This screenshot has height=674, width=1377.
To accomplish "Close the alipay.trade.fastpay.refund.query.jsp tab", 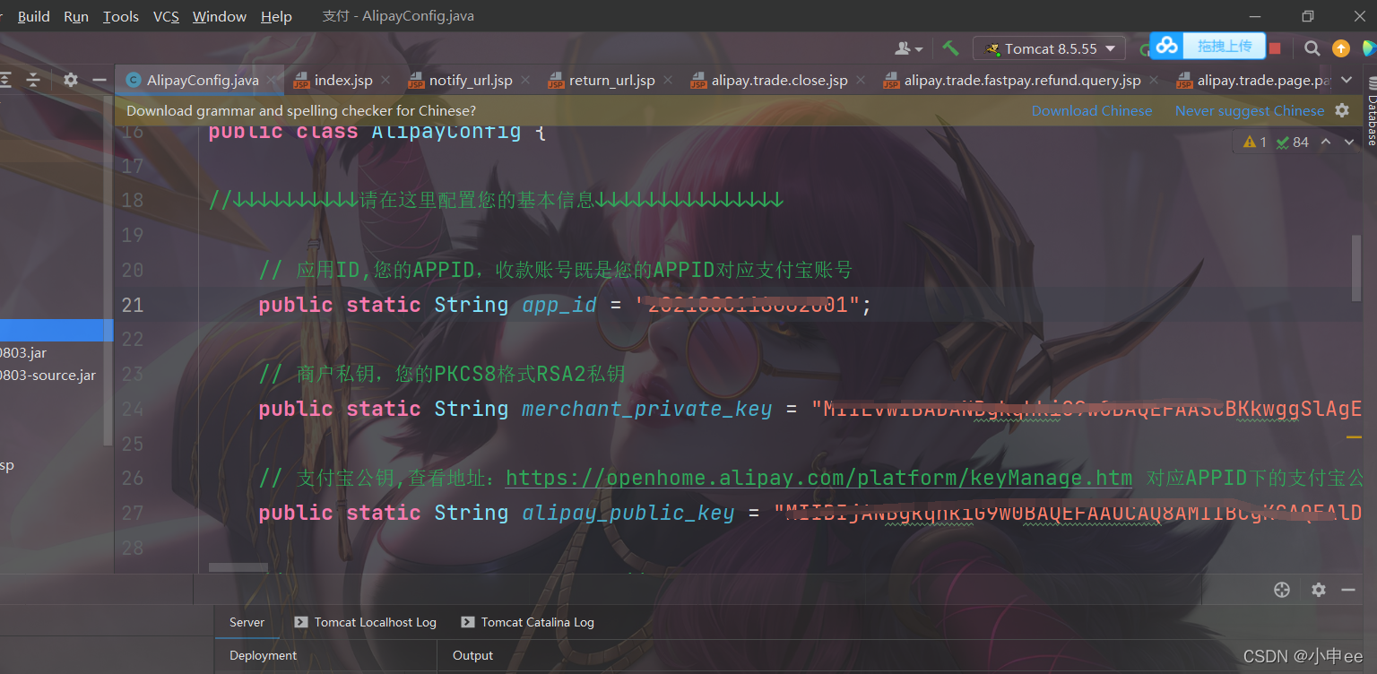I will point(1154,80).
